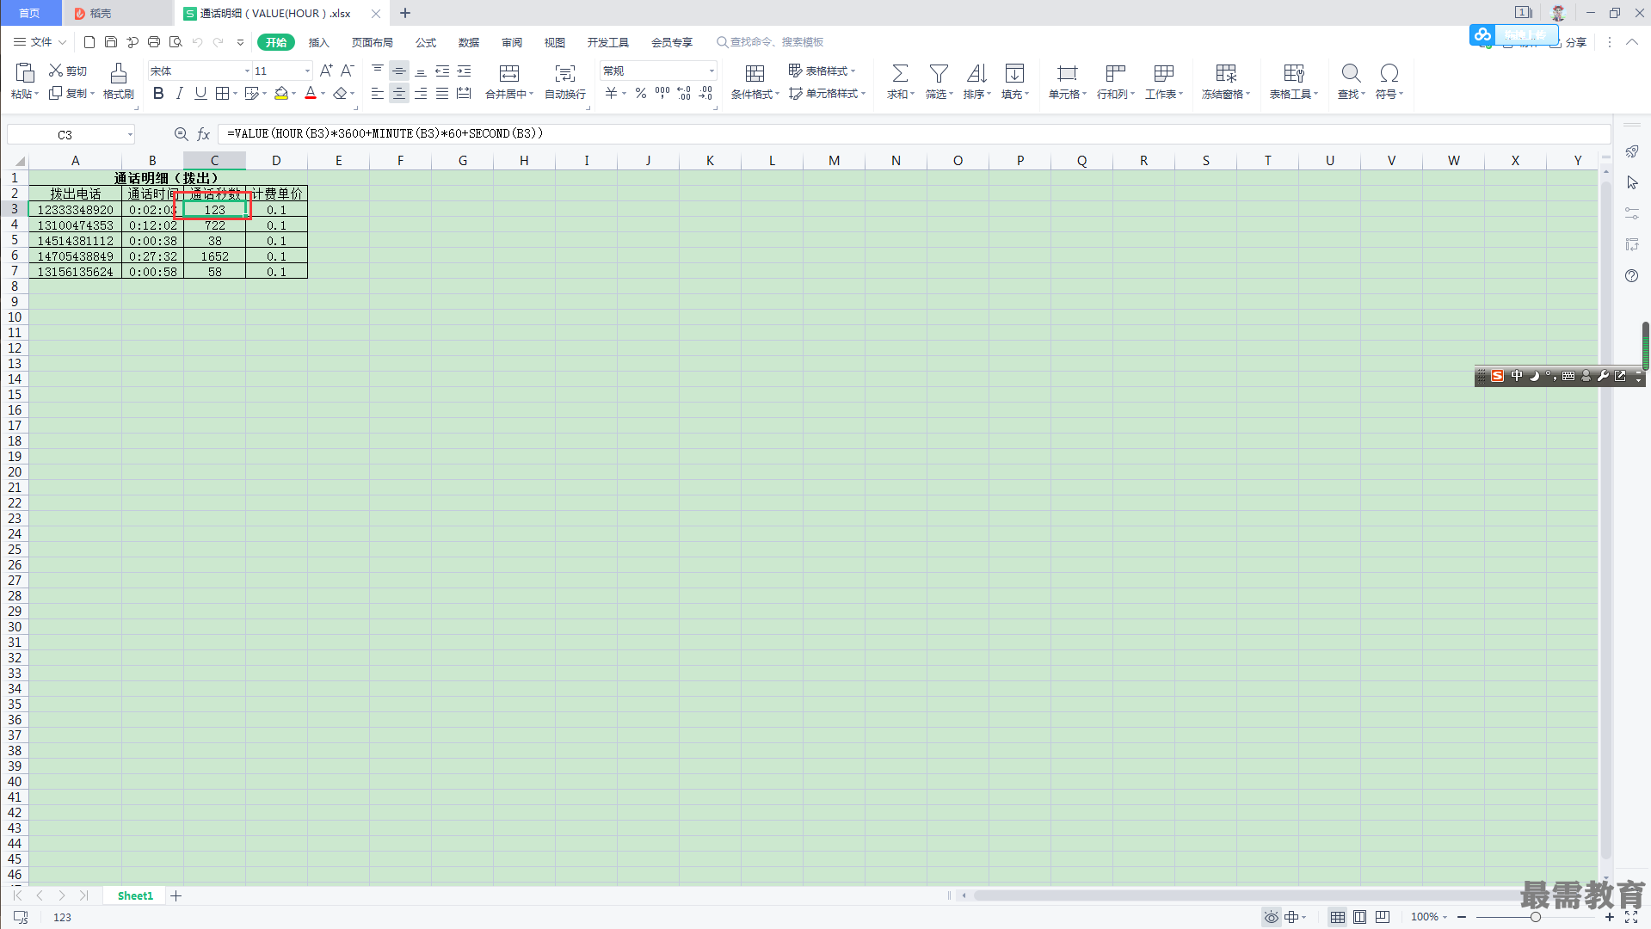Viewport: 1651px width, 929px height.
Task: Click the Share (分享) button
Action: click(1568, 42)
